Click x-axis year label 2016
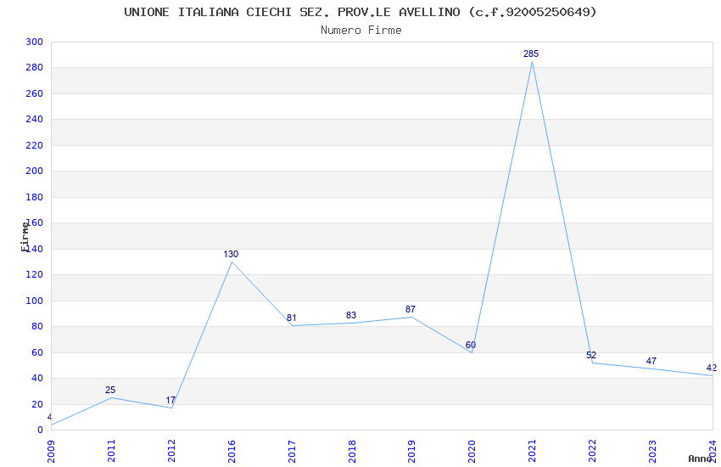Screen dimensions: 721x467 click(x=232, y=452)
